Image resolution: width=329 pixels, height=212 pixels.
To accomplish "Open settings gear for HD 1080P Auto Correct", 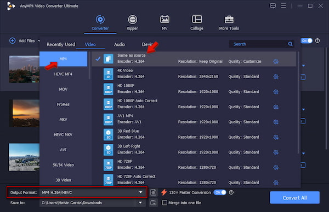I will coord(276,107).
